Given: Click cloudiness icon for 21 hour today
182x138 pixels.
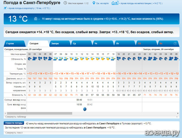Looking at the screenshot, I should click(x=129, y=59).
